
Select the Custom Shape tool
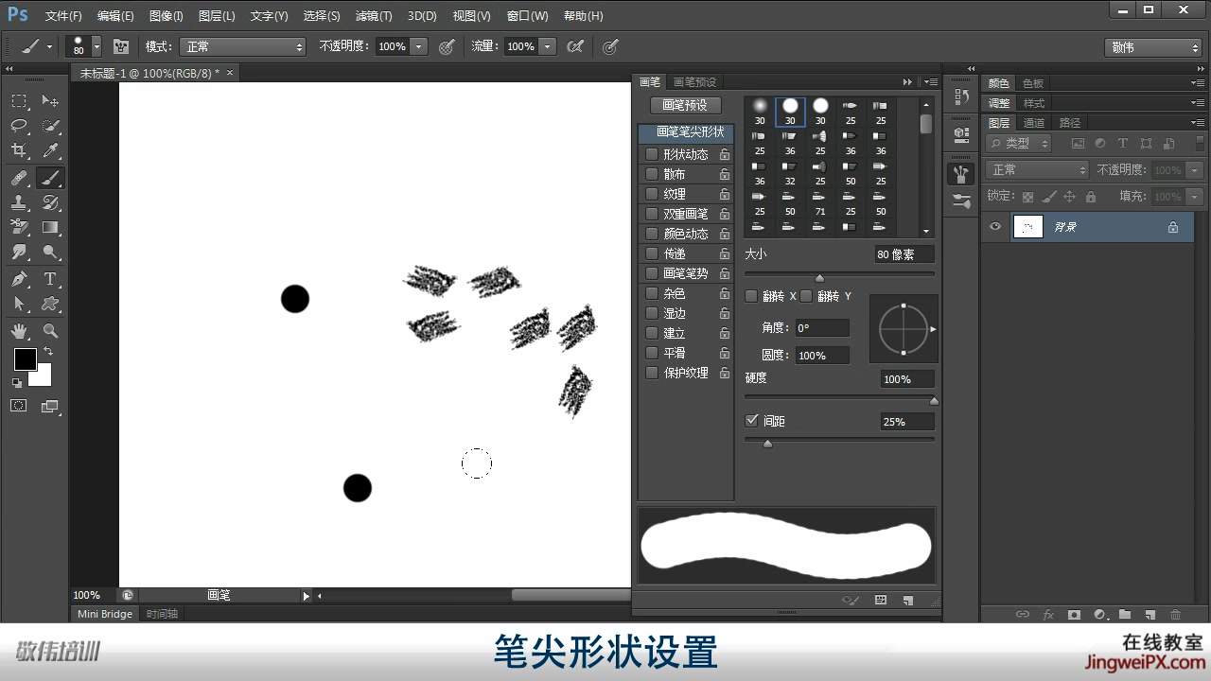tap(50, 304)
